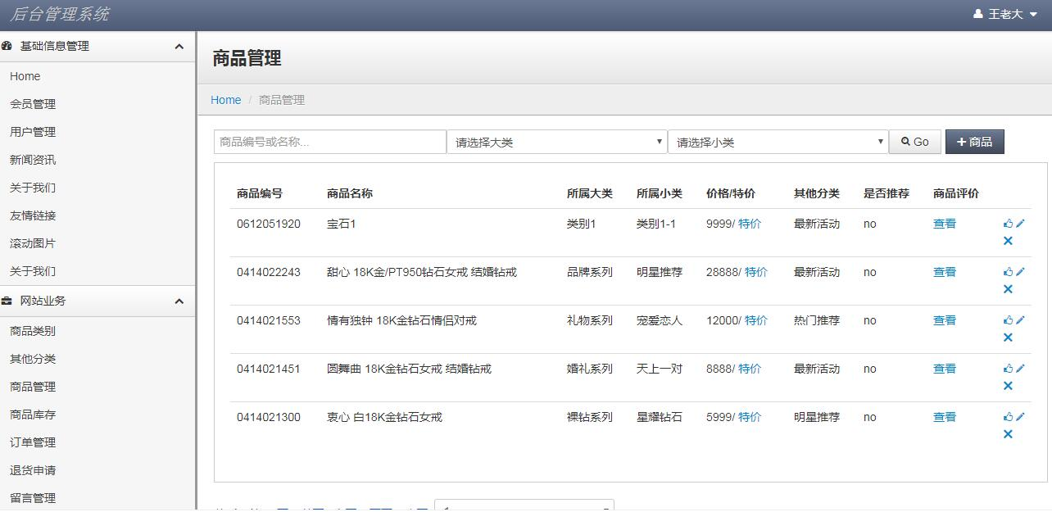
Task: Click dashboard icon of 基础信息管理 header
Action: pyautogui.click(x=7, y=46)
